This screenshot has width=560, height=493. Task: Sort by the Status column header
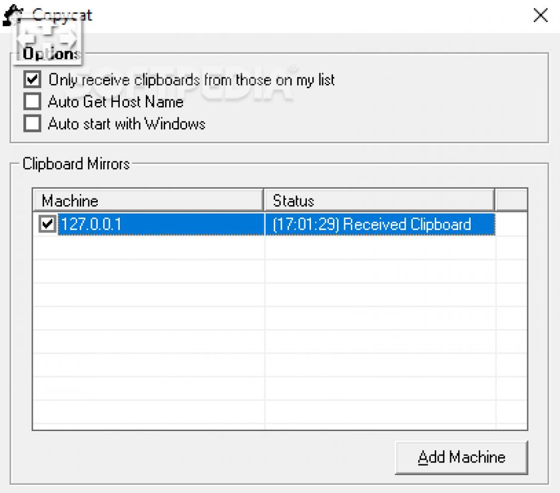coord(379,200)
